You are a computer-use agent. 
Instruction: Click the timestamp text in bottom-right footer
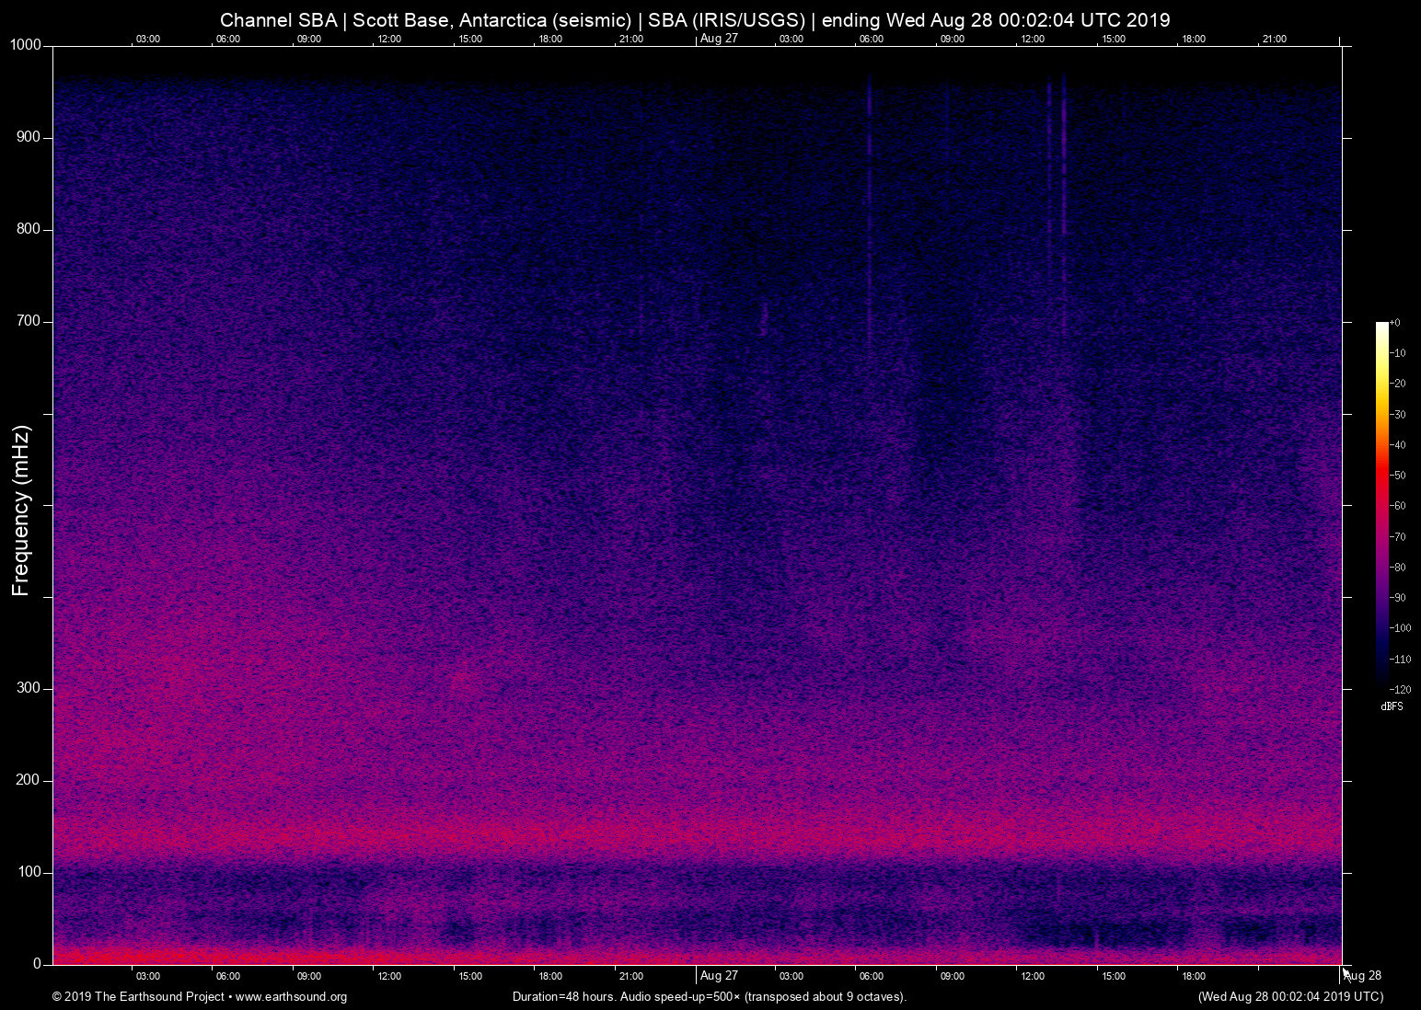tap(1290, 997)
